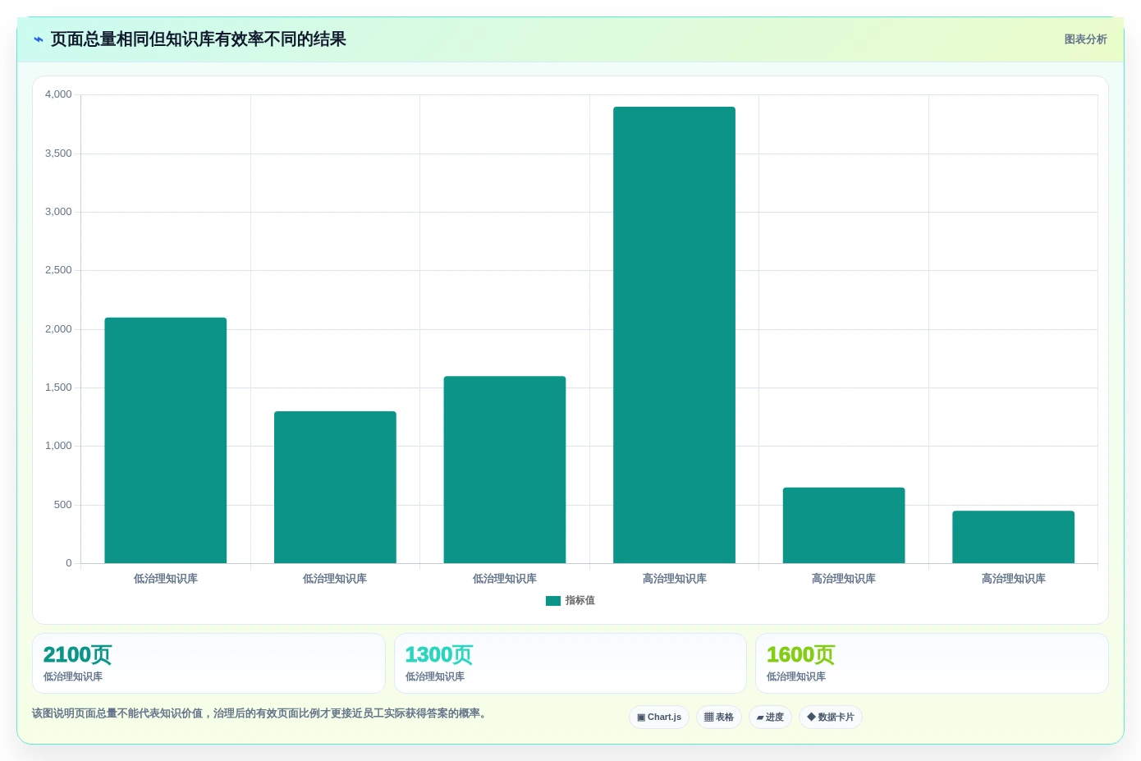This screenshot has height=761, width=1141.
Task: Click the 2,500 y-axis label
Action: (58, 270)
